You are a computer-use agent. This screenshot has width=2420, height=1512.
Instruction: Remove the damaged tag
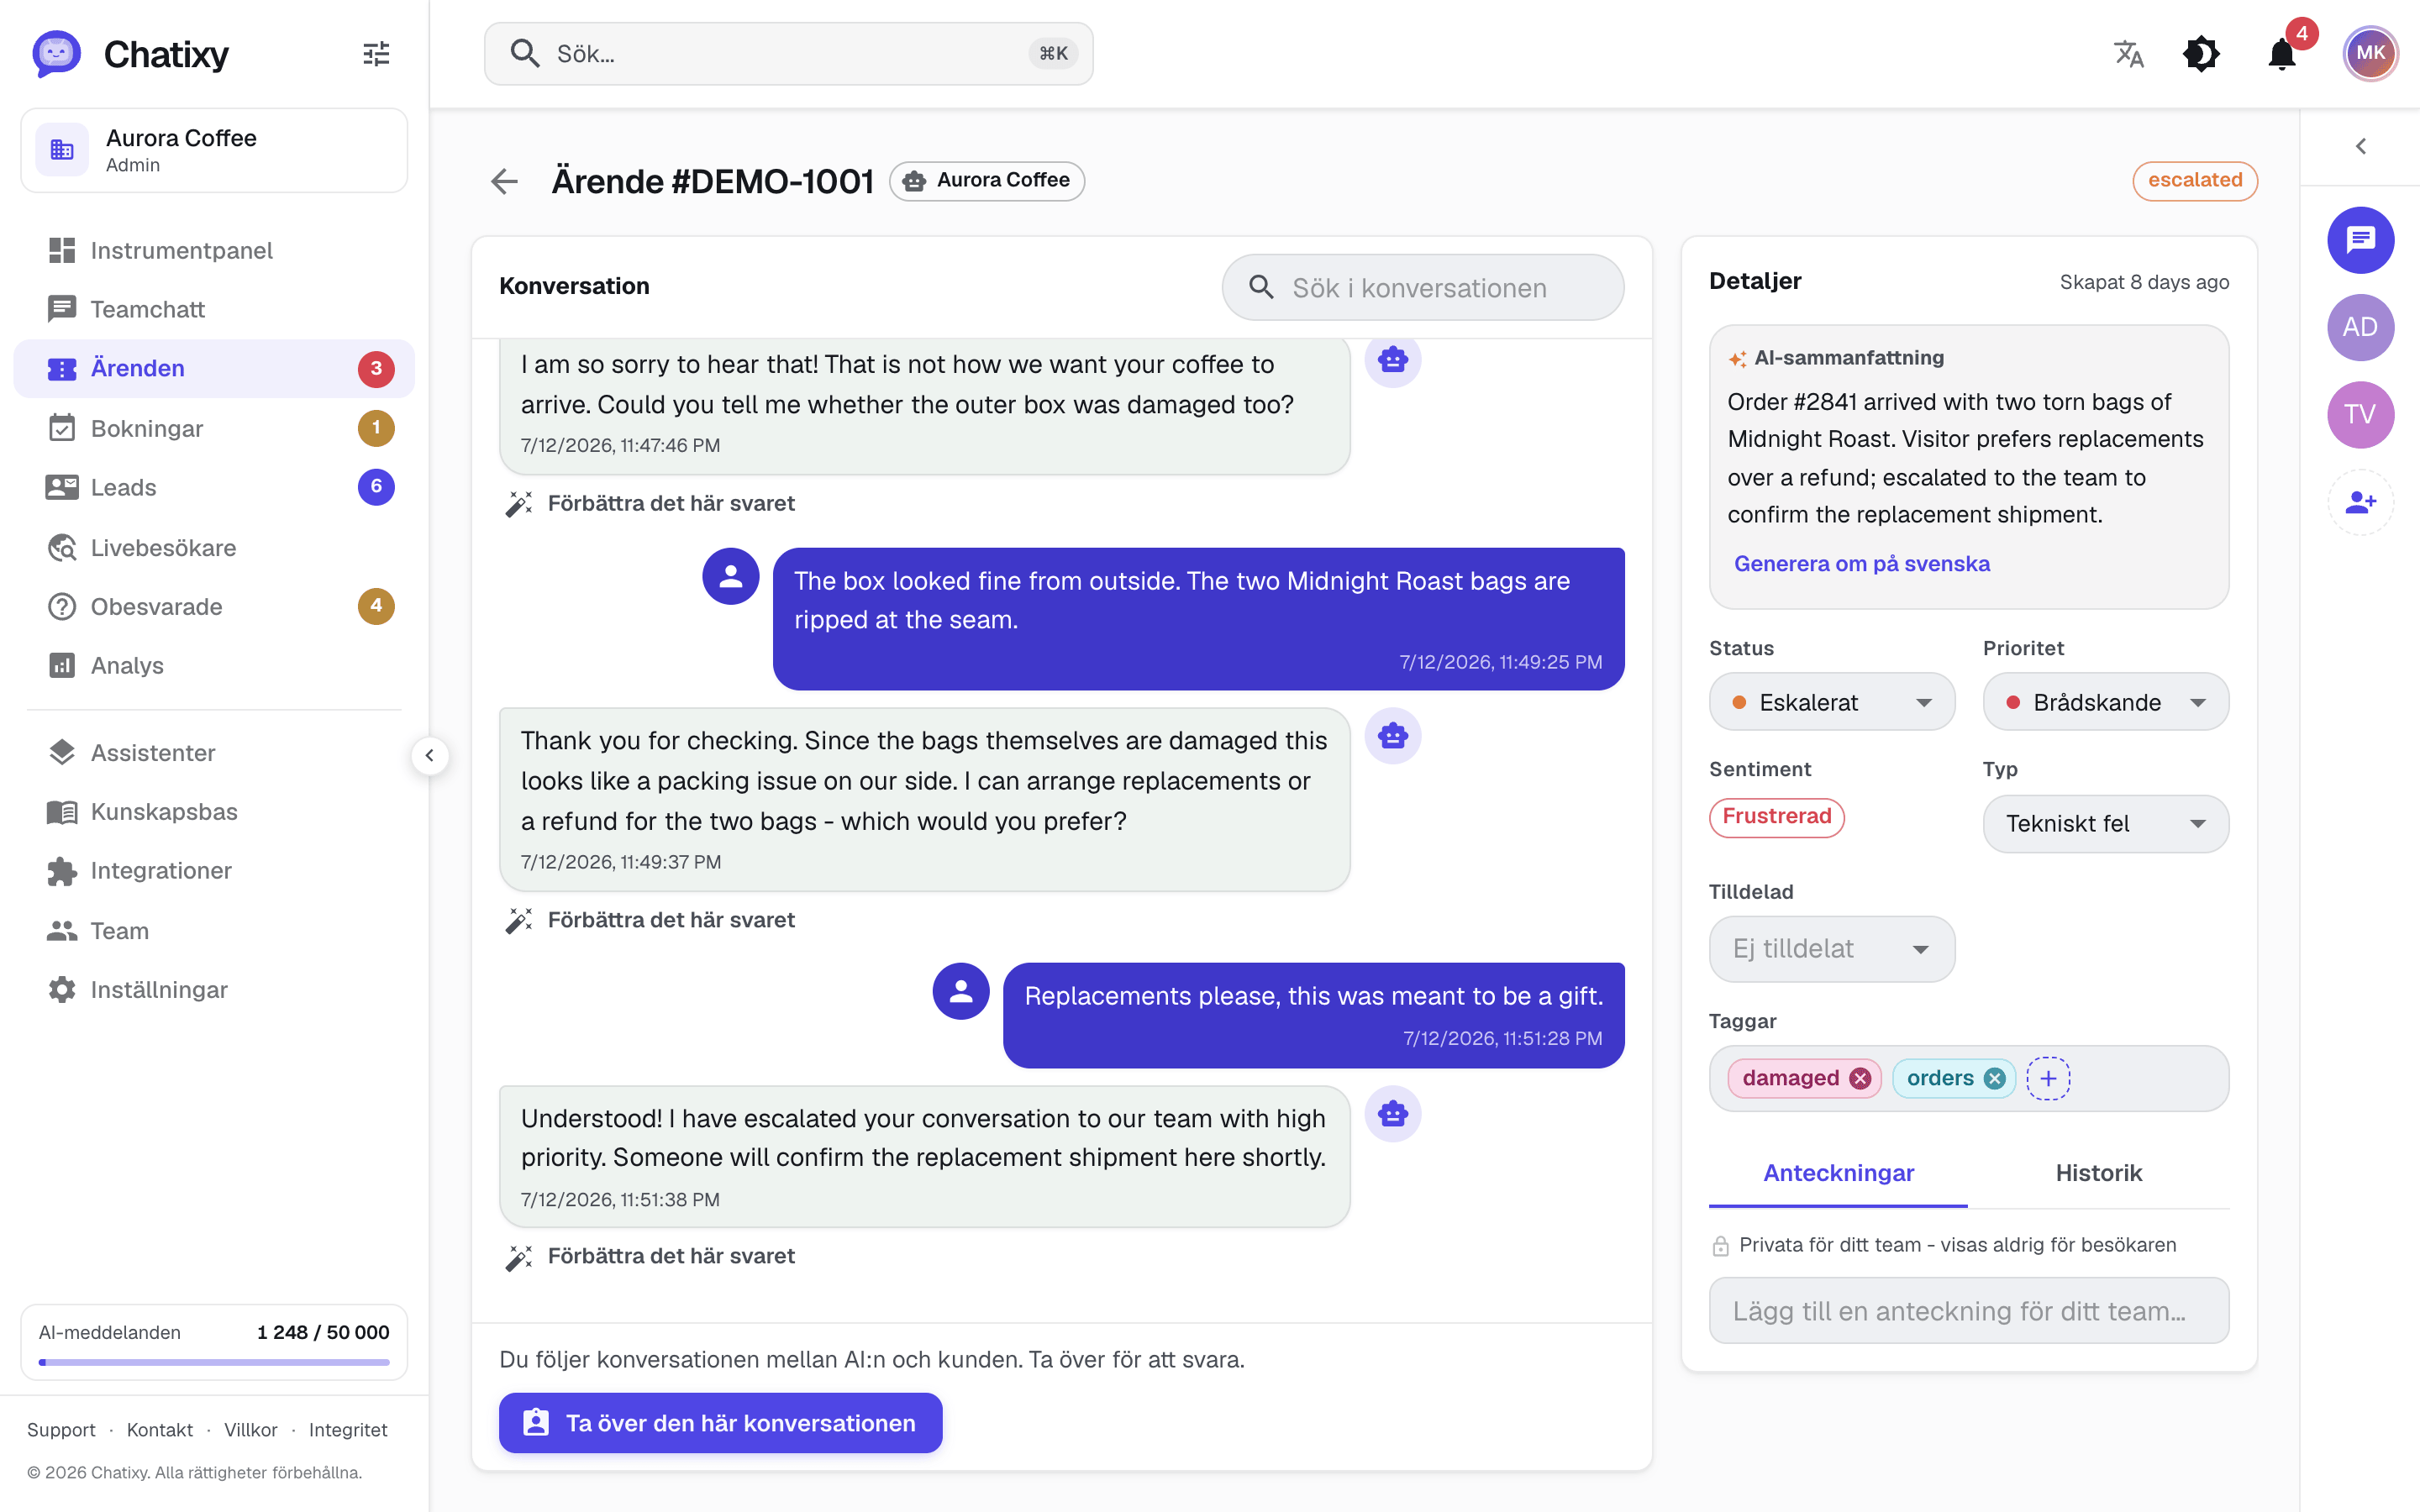click(x=1860, y=1078)
